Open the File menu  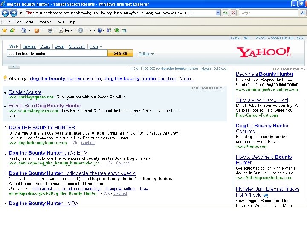pyautogui.click(x=8, y=22)
